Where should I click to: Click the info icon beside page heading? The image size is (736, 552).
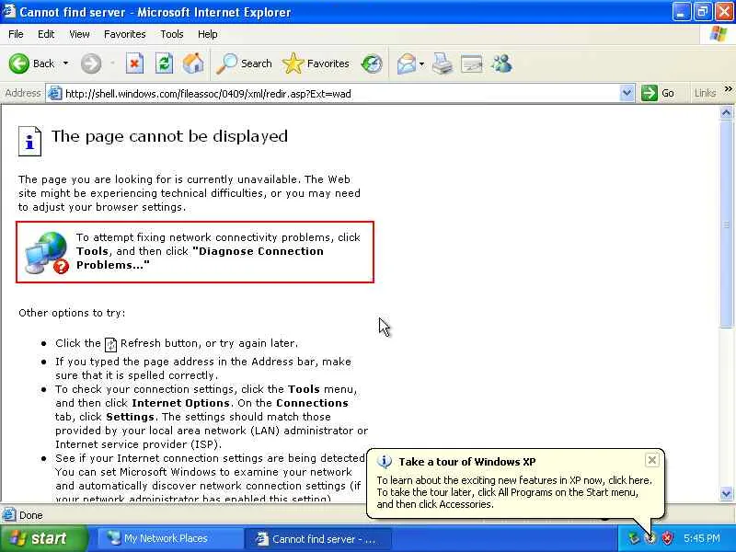tap(29, 141)
